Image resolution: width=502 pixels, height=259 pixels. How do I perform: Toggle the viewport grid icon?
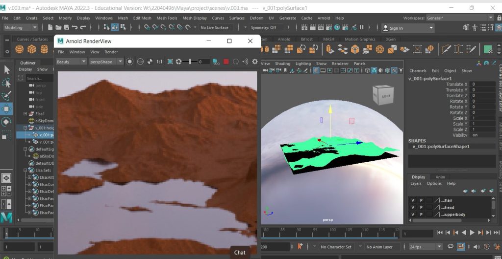pyautogui.click(x=316, y=70)
